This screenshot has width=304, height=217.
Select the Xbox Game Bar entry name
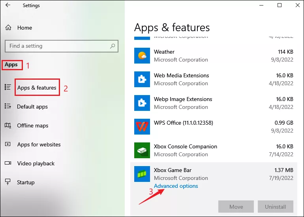173,170
